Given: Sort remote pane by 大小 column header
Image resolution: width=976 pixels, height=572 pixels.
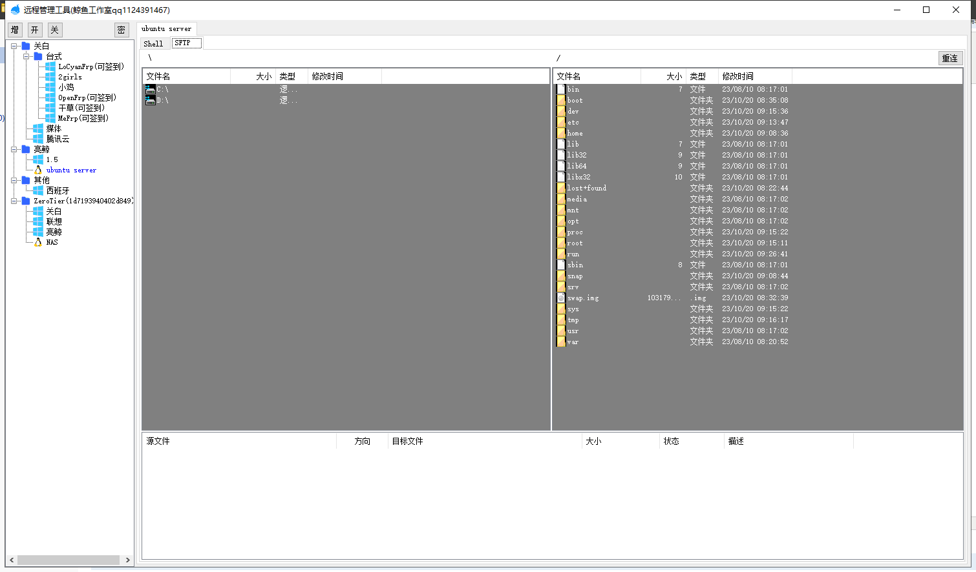Looking at the screenshot, I should tap(663, 76).
